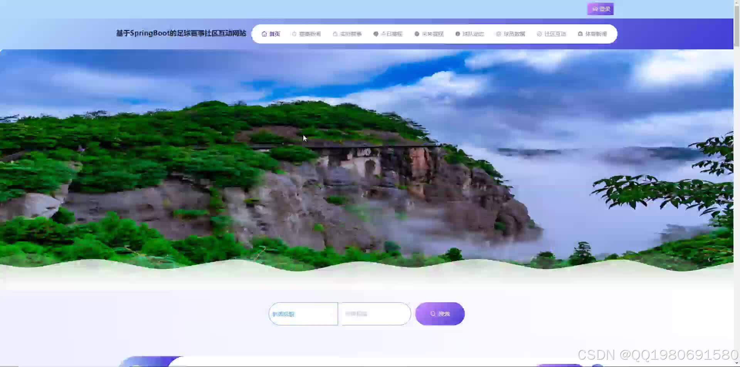Click the scrollbar down arrow at bottom right
The height and width of the screenshot is (367, 740).
[x=737, y=363]
